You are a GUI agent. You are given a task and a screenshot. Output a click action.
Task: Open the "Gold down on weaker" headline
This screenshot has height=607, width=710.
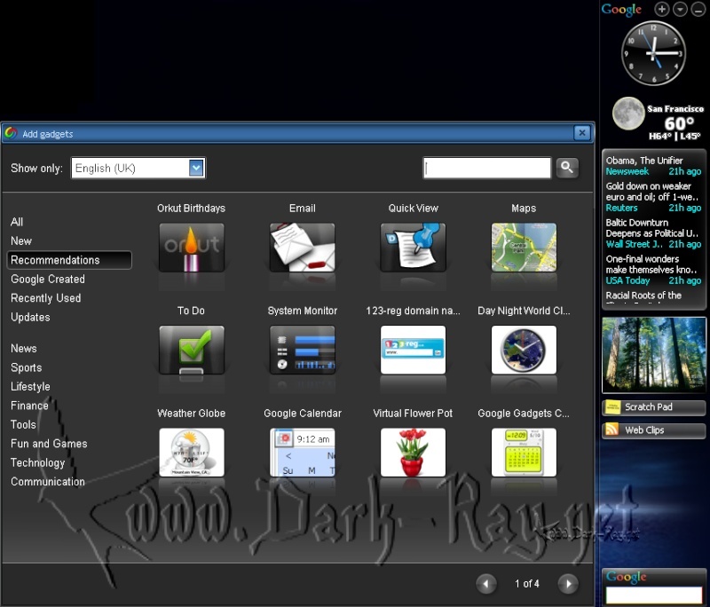click(x=652, y=192)
